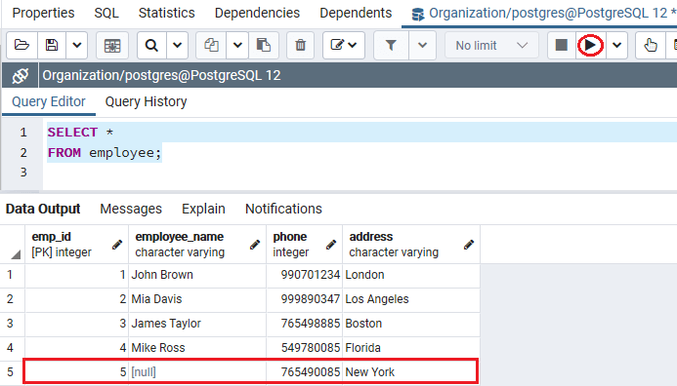Click the stop query square button

click(562, 45)
